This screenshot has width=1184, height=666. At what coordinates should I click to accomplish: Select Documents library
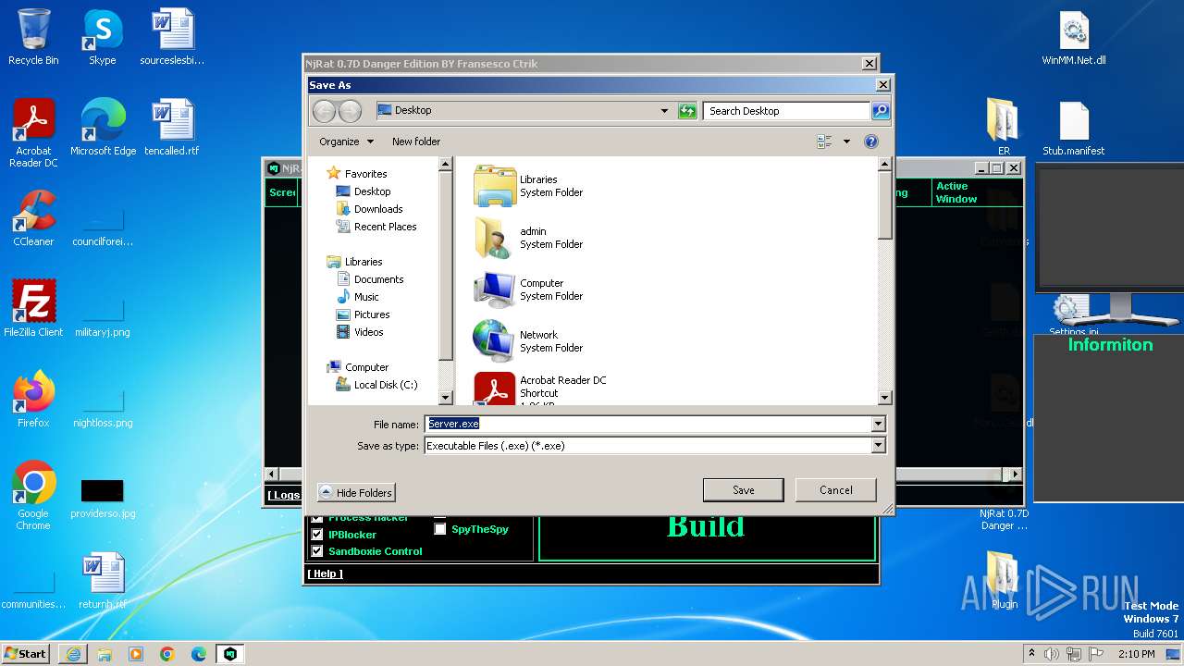pyautogui.click(x=378, y=279)
